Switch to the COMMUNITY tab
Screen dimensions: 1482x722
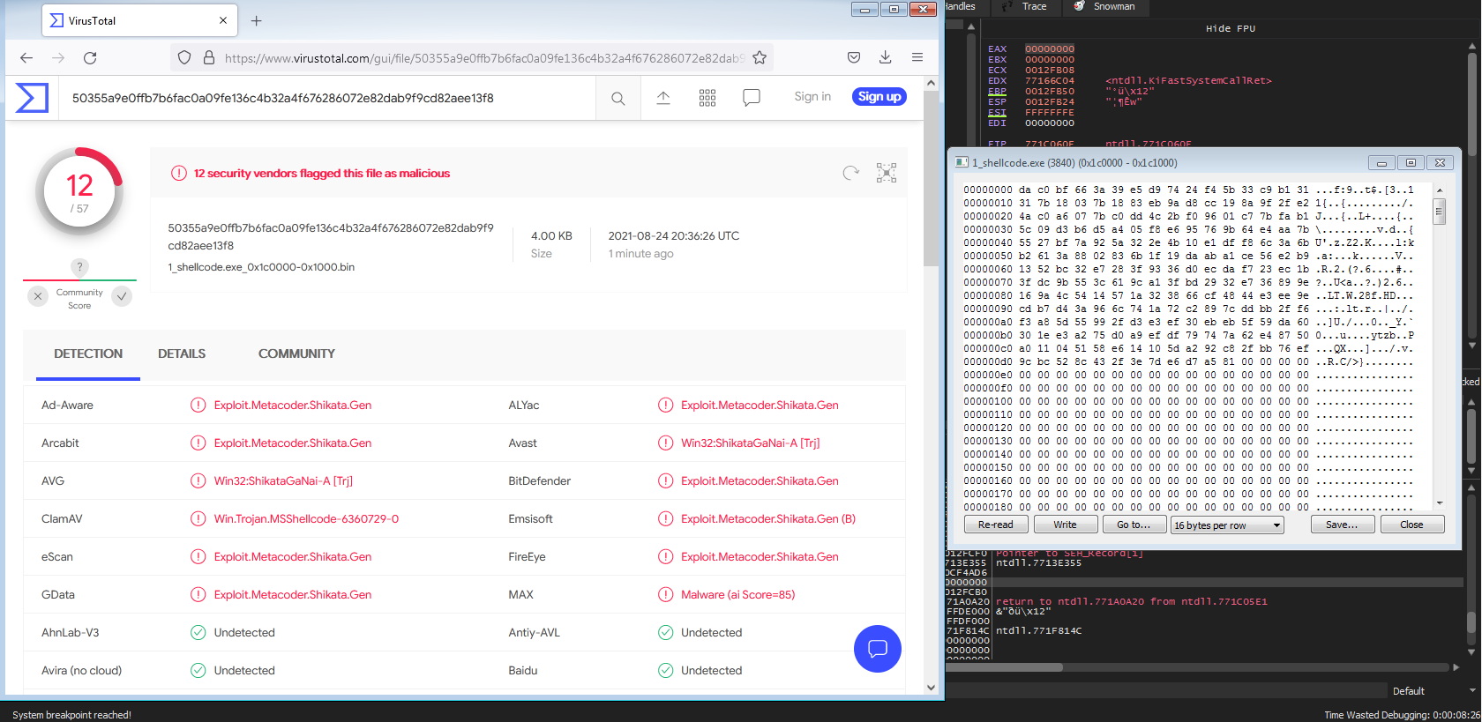296,354
